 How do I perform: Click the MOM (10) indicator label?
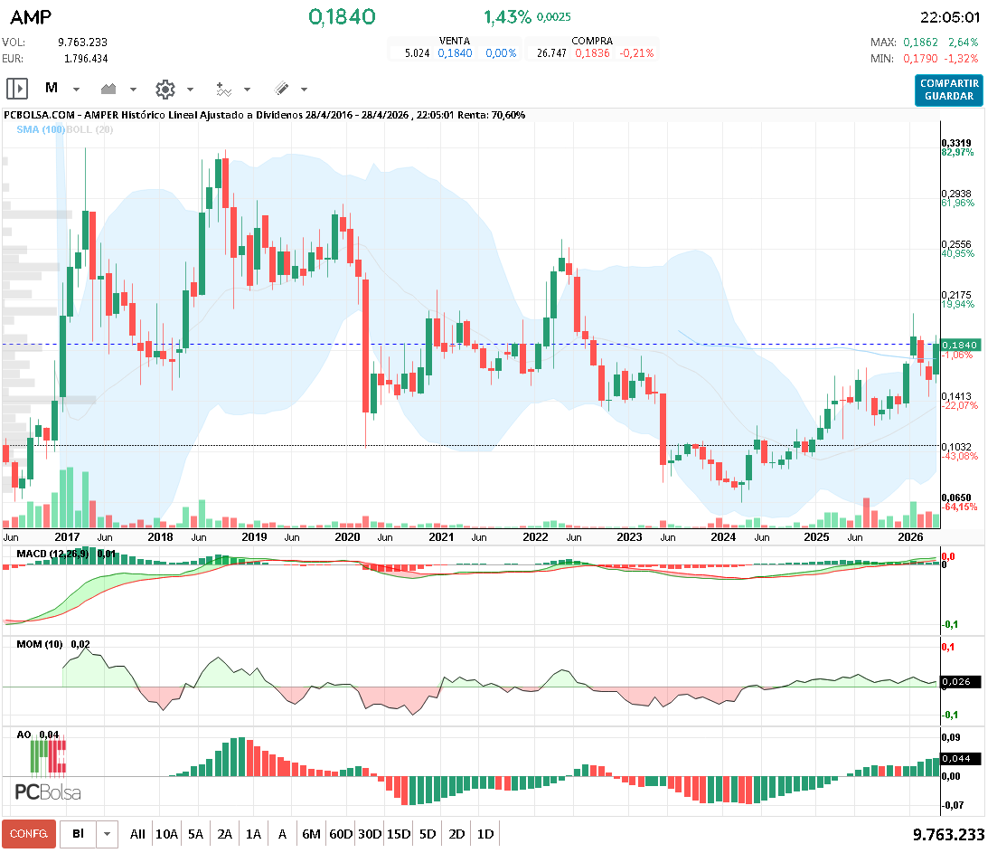(40, 644)
